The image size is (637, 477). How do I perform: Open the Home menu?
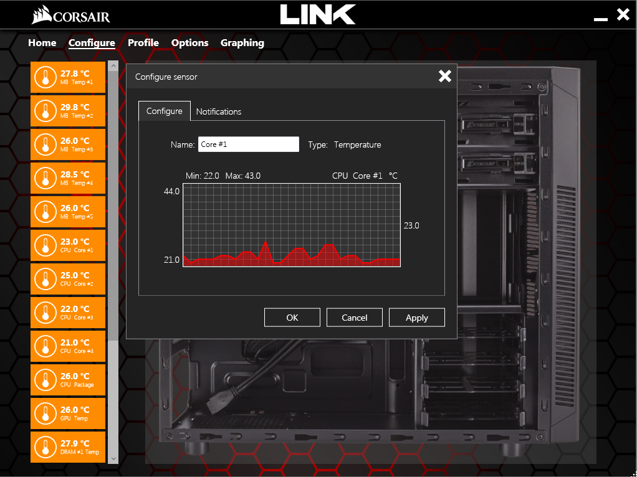tap(42, 42)
